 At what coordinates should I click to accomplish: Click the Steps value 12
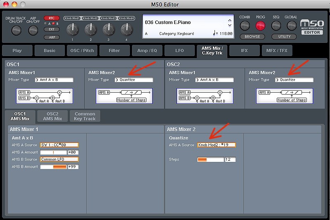[x=230, y=160]
